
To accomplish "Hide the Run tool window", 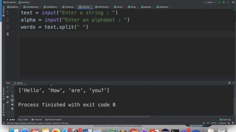I will pos(234,83).
